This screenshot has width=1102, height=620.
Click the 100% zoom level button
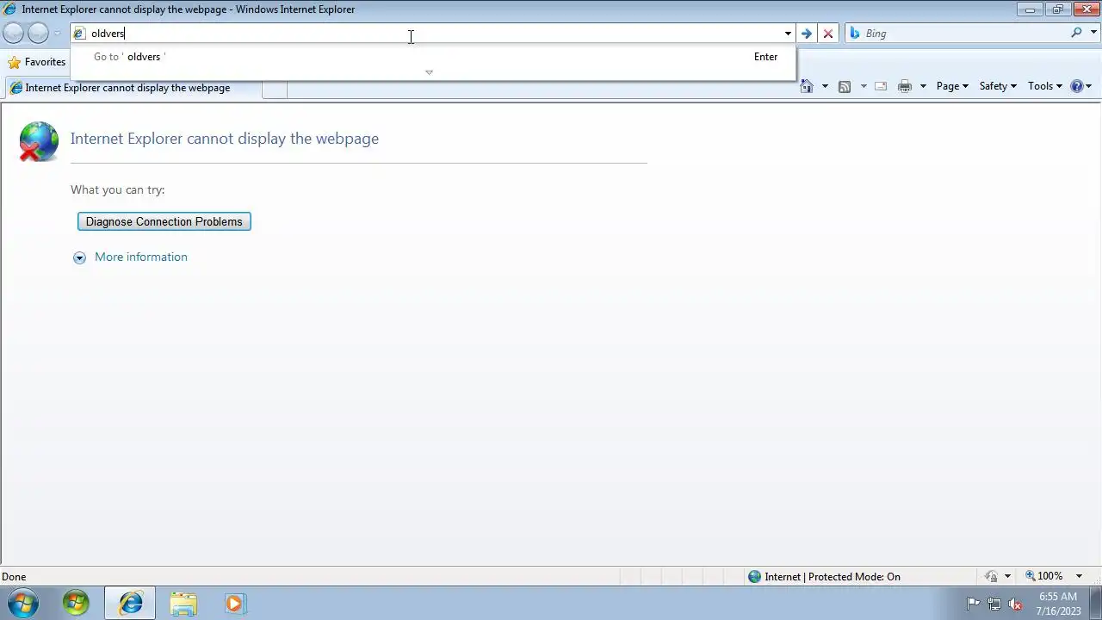pyautogui.click(x=1044, y=576)
